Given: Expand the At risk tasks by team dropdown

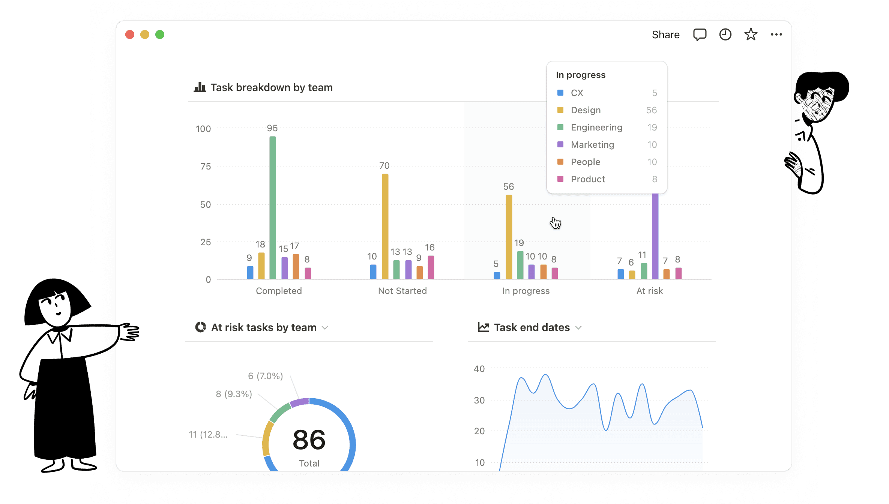Looking at the screenshot, I should click(325, 328).
